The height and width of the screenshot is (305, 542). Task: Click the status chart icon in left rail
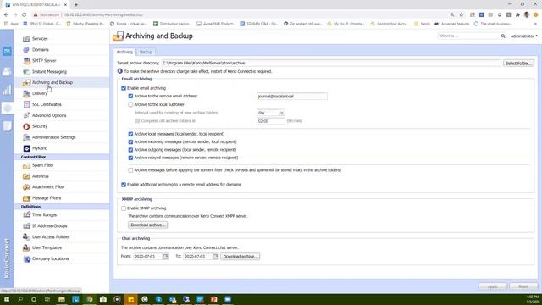7,91
